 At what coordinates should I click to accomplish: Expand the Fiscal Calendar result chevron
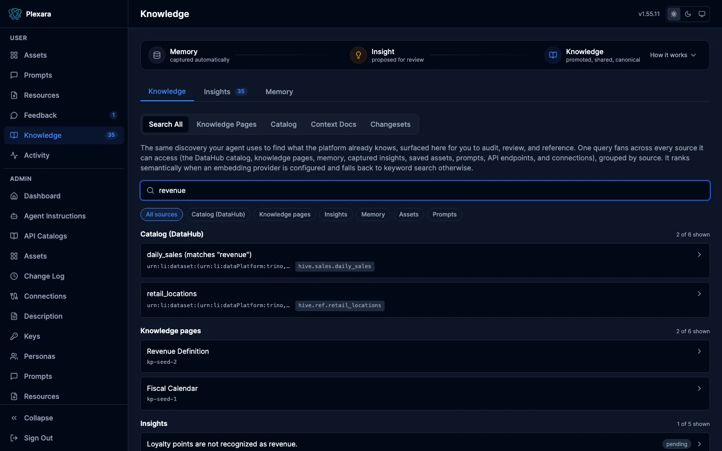click(699, 388)
